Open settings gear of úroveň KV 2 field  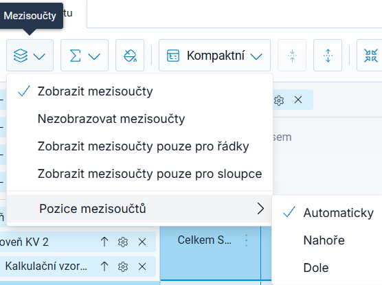[123, 242]
